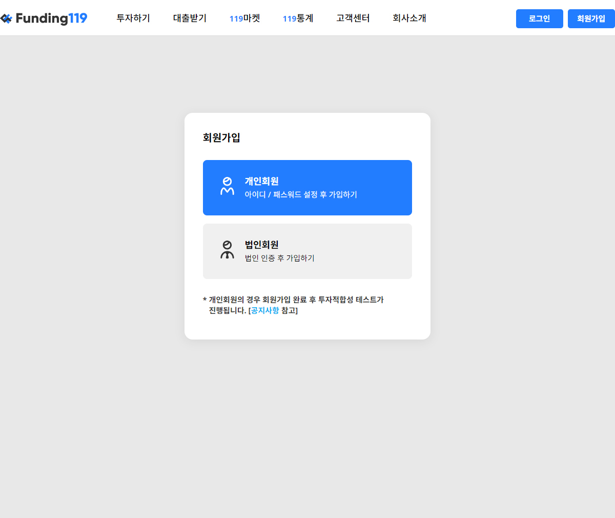Viewport: 615px width, 518px height.
Task: Click the 로그인 button
Action: coord(540,18)
